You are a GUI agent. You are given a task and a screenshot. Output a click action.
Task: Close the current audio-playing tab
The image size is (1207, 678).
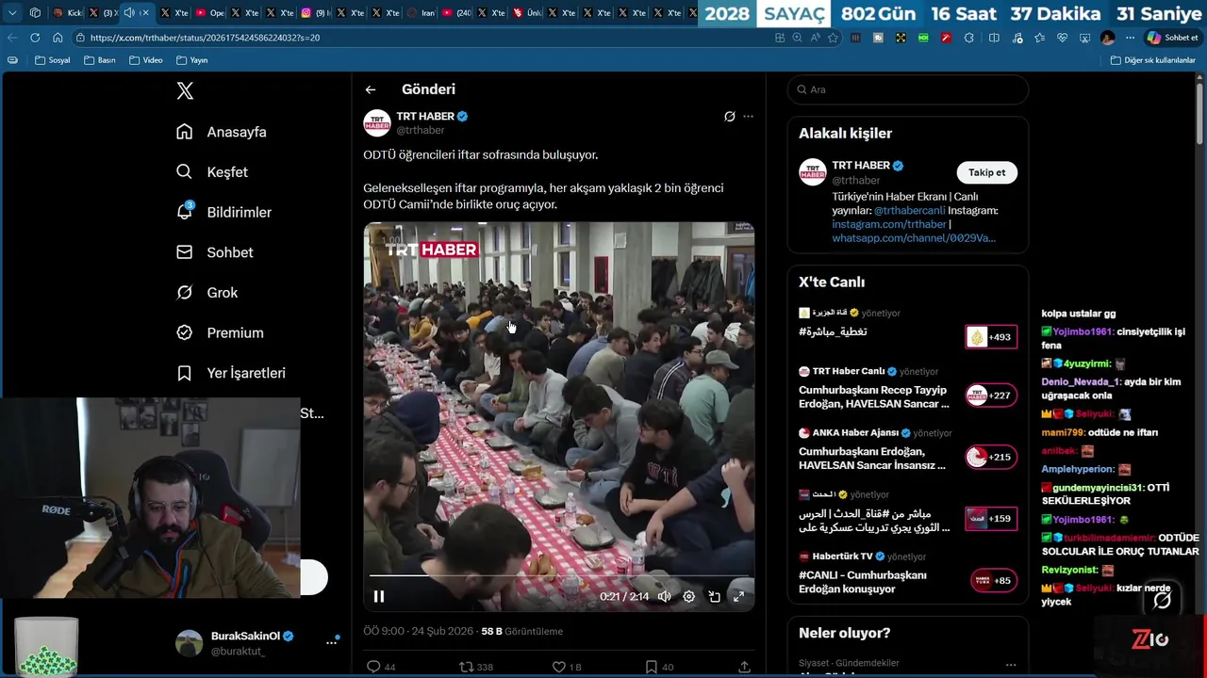coord(145,13)
